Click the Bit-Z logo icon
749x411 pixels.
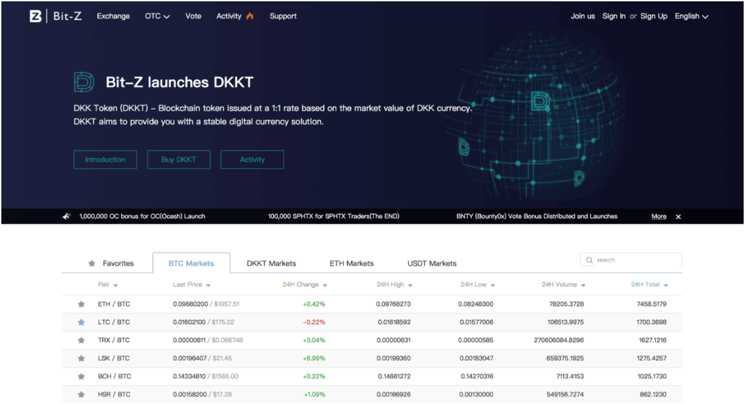pos(36,16)
